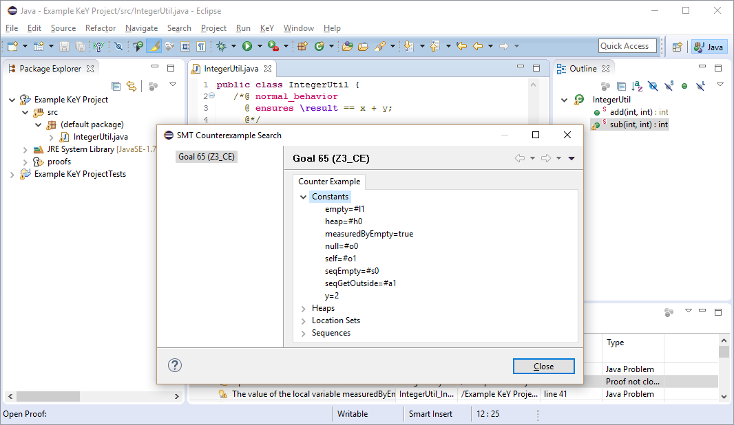
Task: Toggle Hide Fields in Outline
Action: point(653,86)
